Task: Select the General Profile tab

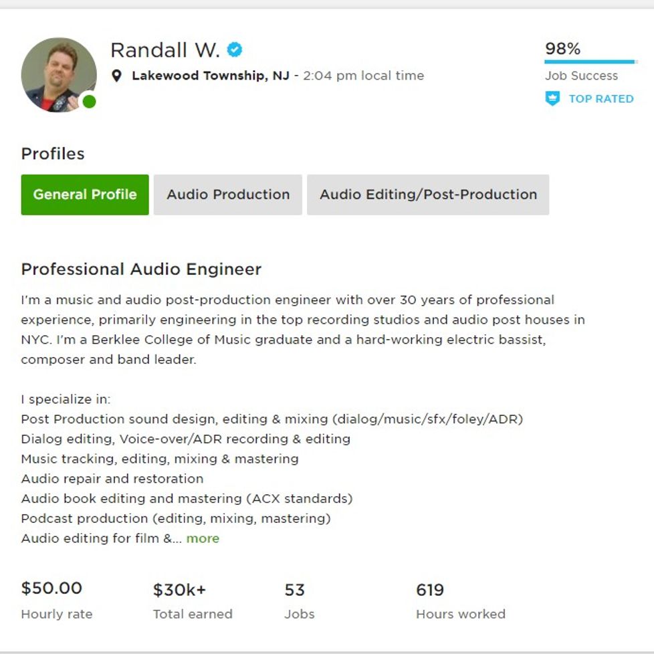Action: click(x=85, y=195)
